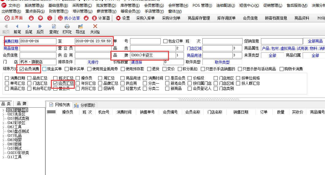This screenshot has width=325, height=175.
Task: Open 商品库存管理 shortcut
Action: coord(199,18)
